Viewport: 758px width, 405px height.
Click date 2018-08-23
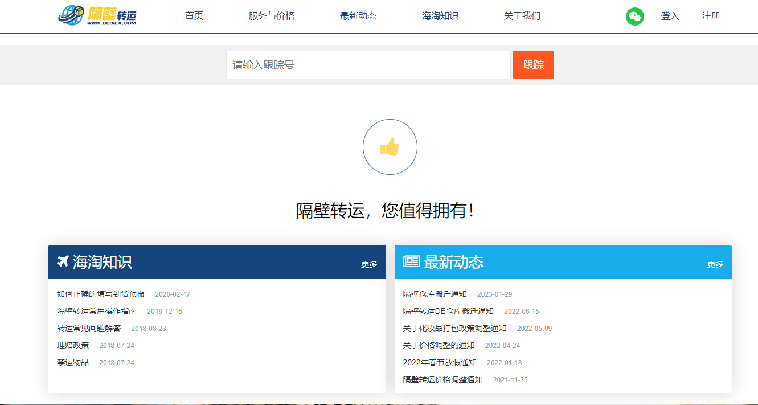[149, 329]
